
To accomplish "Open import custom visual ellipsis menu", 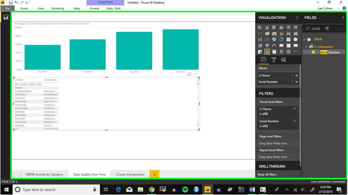I will [x=296, y=52].
